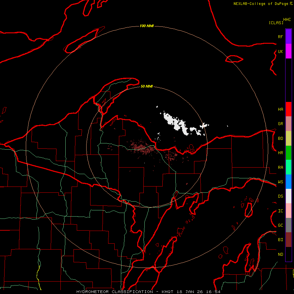The width and height of the screenshot is (294, 294).
Task: Click the ND legend label
Action: click(280, 254)
